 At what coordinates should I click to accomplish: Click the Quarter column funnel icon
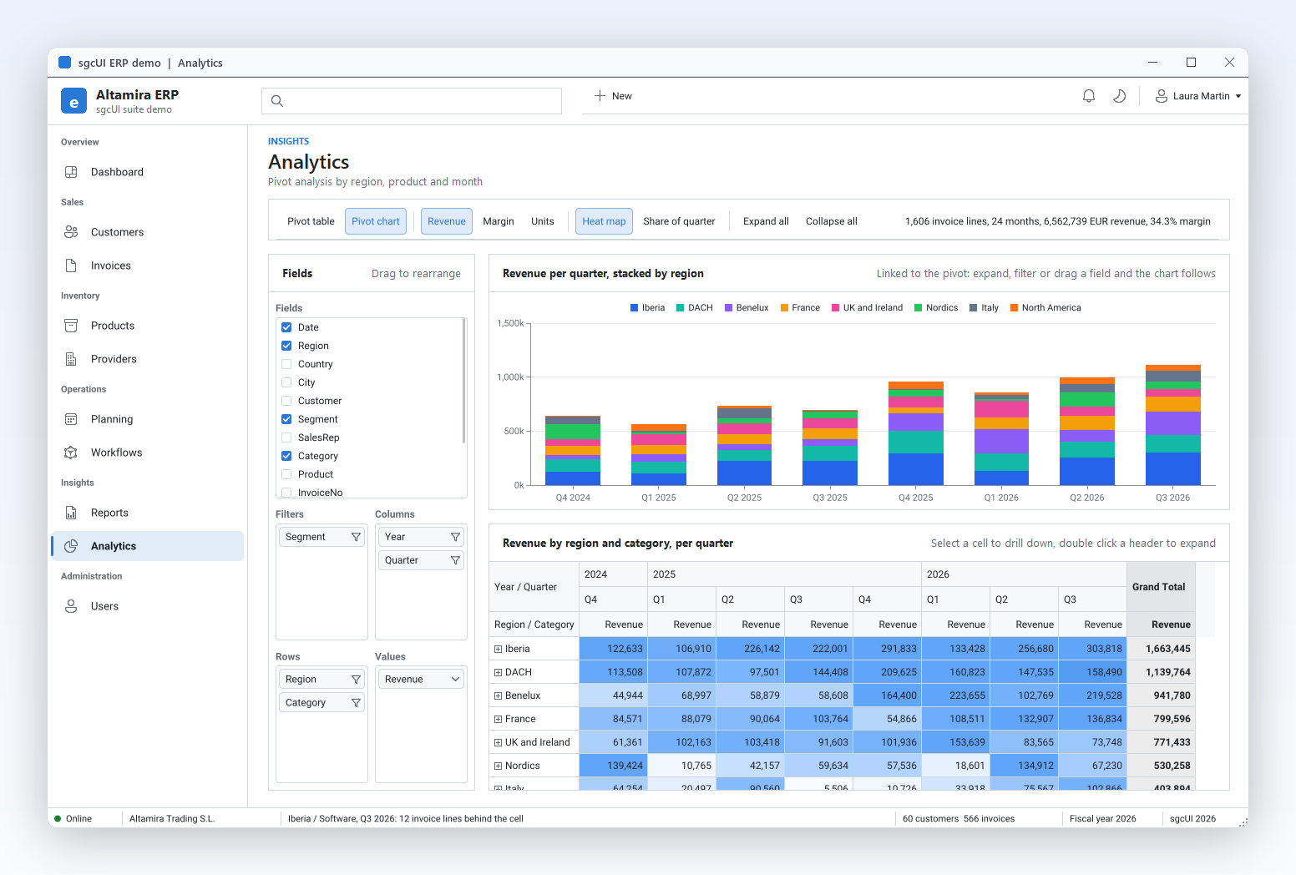[455, 560]
